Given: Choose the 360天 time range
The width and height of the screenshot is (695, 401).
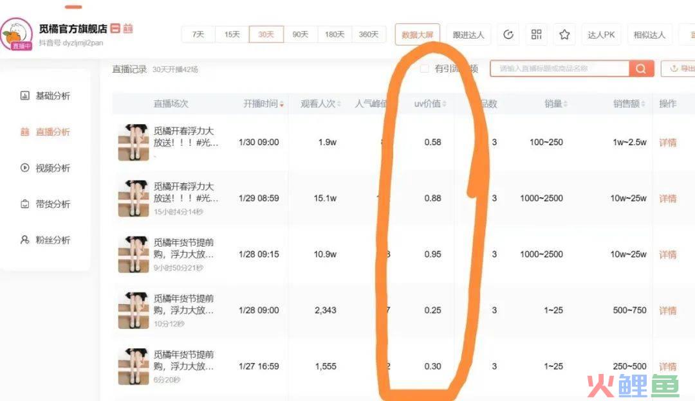Looking at the screenshot, I should coord(369,35).
